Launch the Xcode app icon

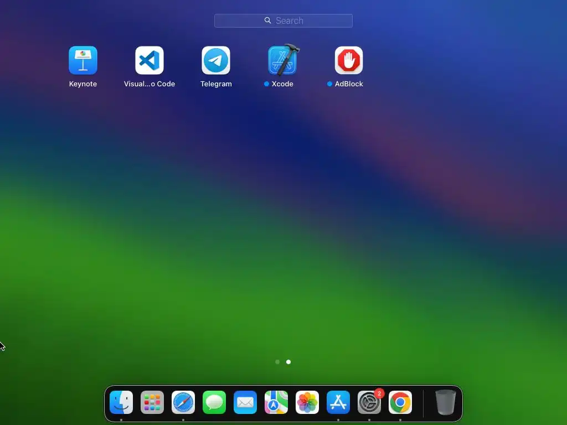283,60
